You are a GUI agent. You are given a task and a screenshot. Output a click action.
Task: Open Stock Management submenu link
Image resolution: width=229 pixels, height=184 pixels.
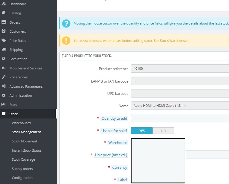click(26, 132)
